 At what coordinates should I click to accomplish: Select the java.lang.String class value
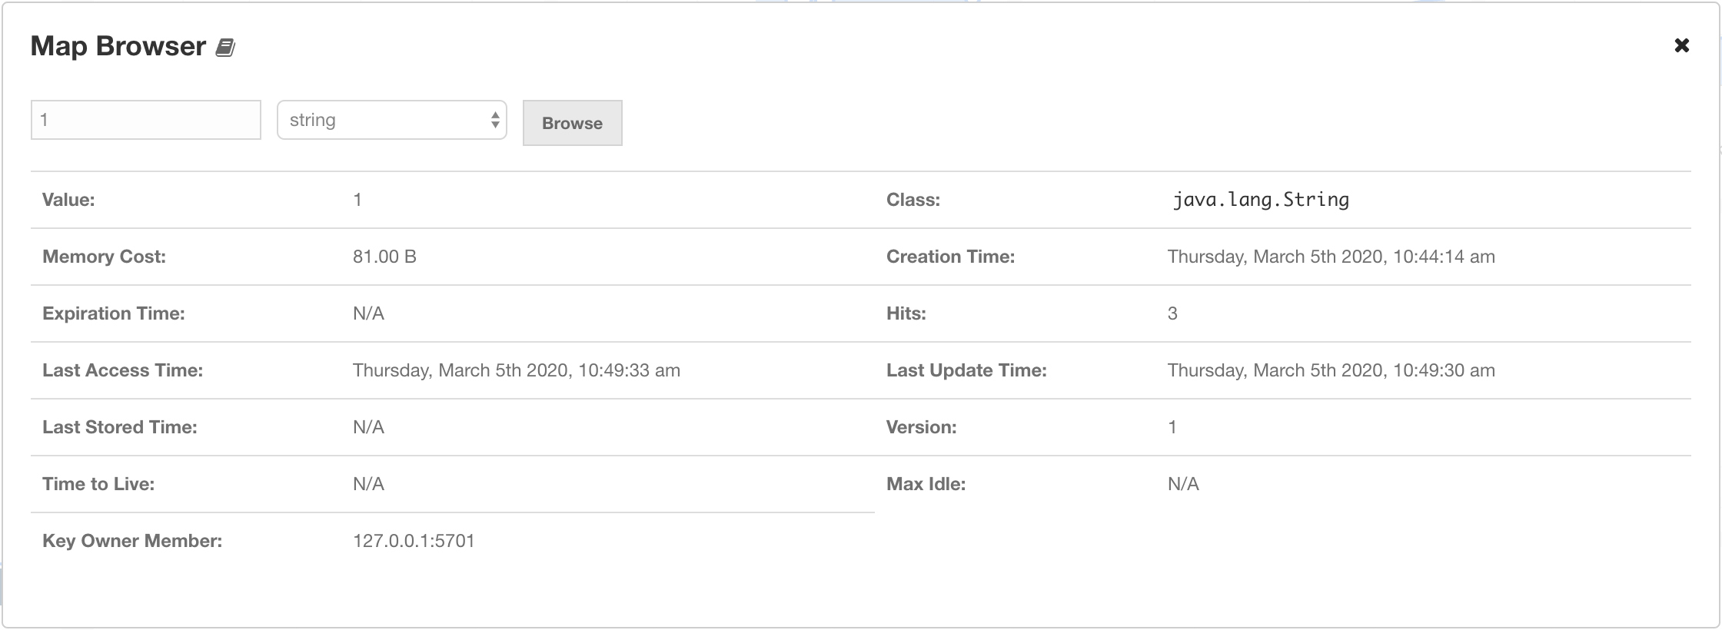click(x=1260, y=200)
